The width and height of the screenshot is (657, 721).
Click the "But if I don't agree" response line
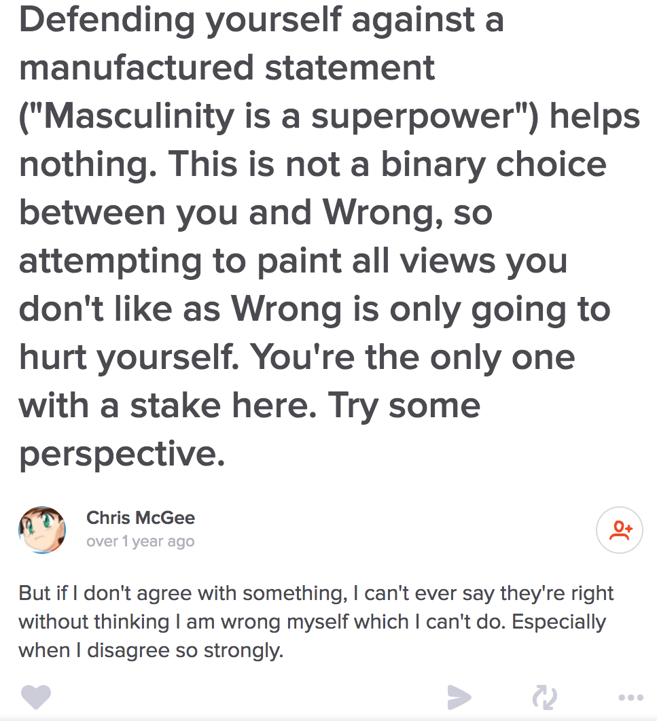click(316, 593)
